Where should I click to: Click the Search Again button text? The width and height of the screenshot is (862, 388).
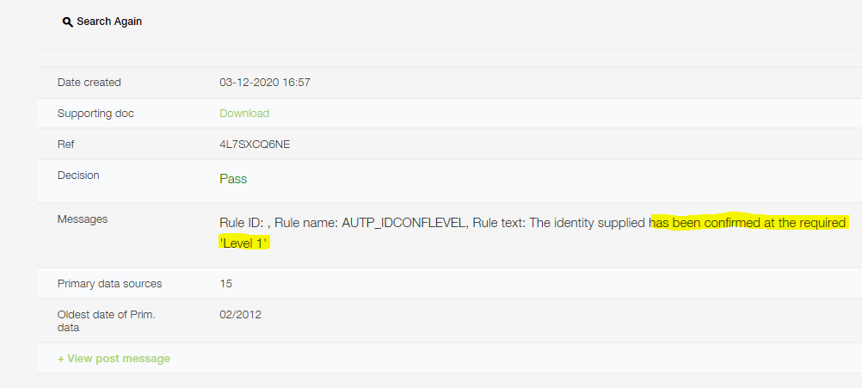(109, 22)
